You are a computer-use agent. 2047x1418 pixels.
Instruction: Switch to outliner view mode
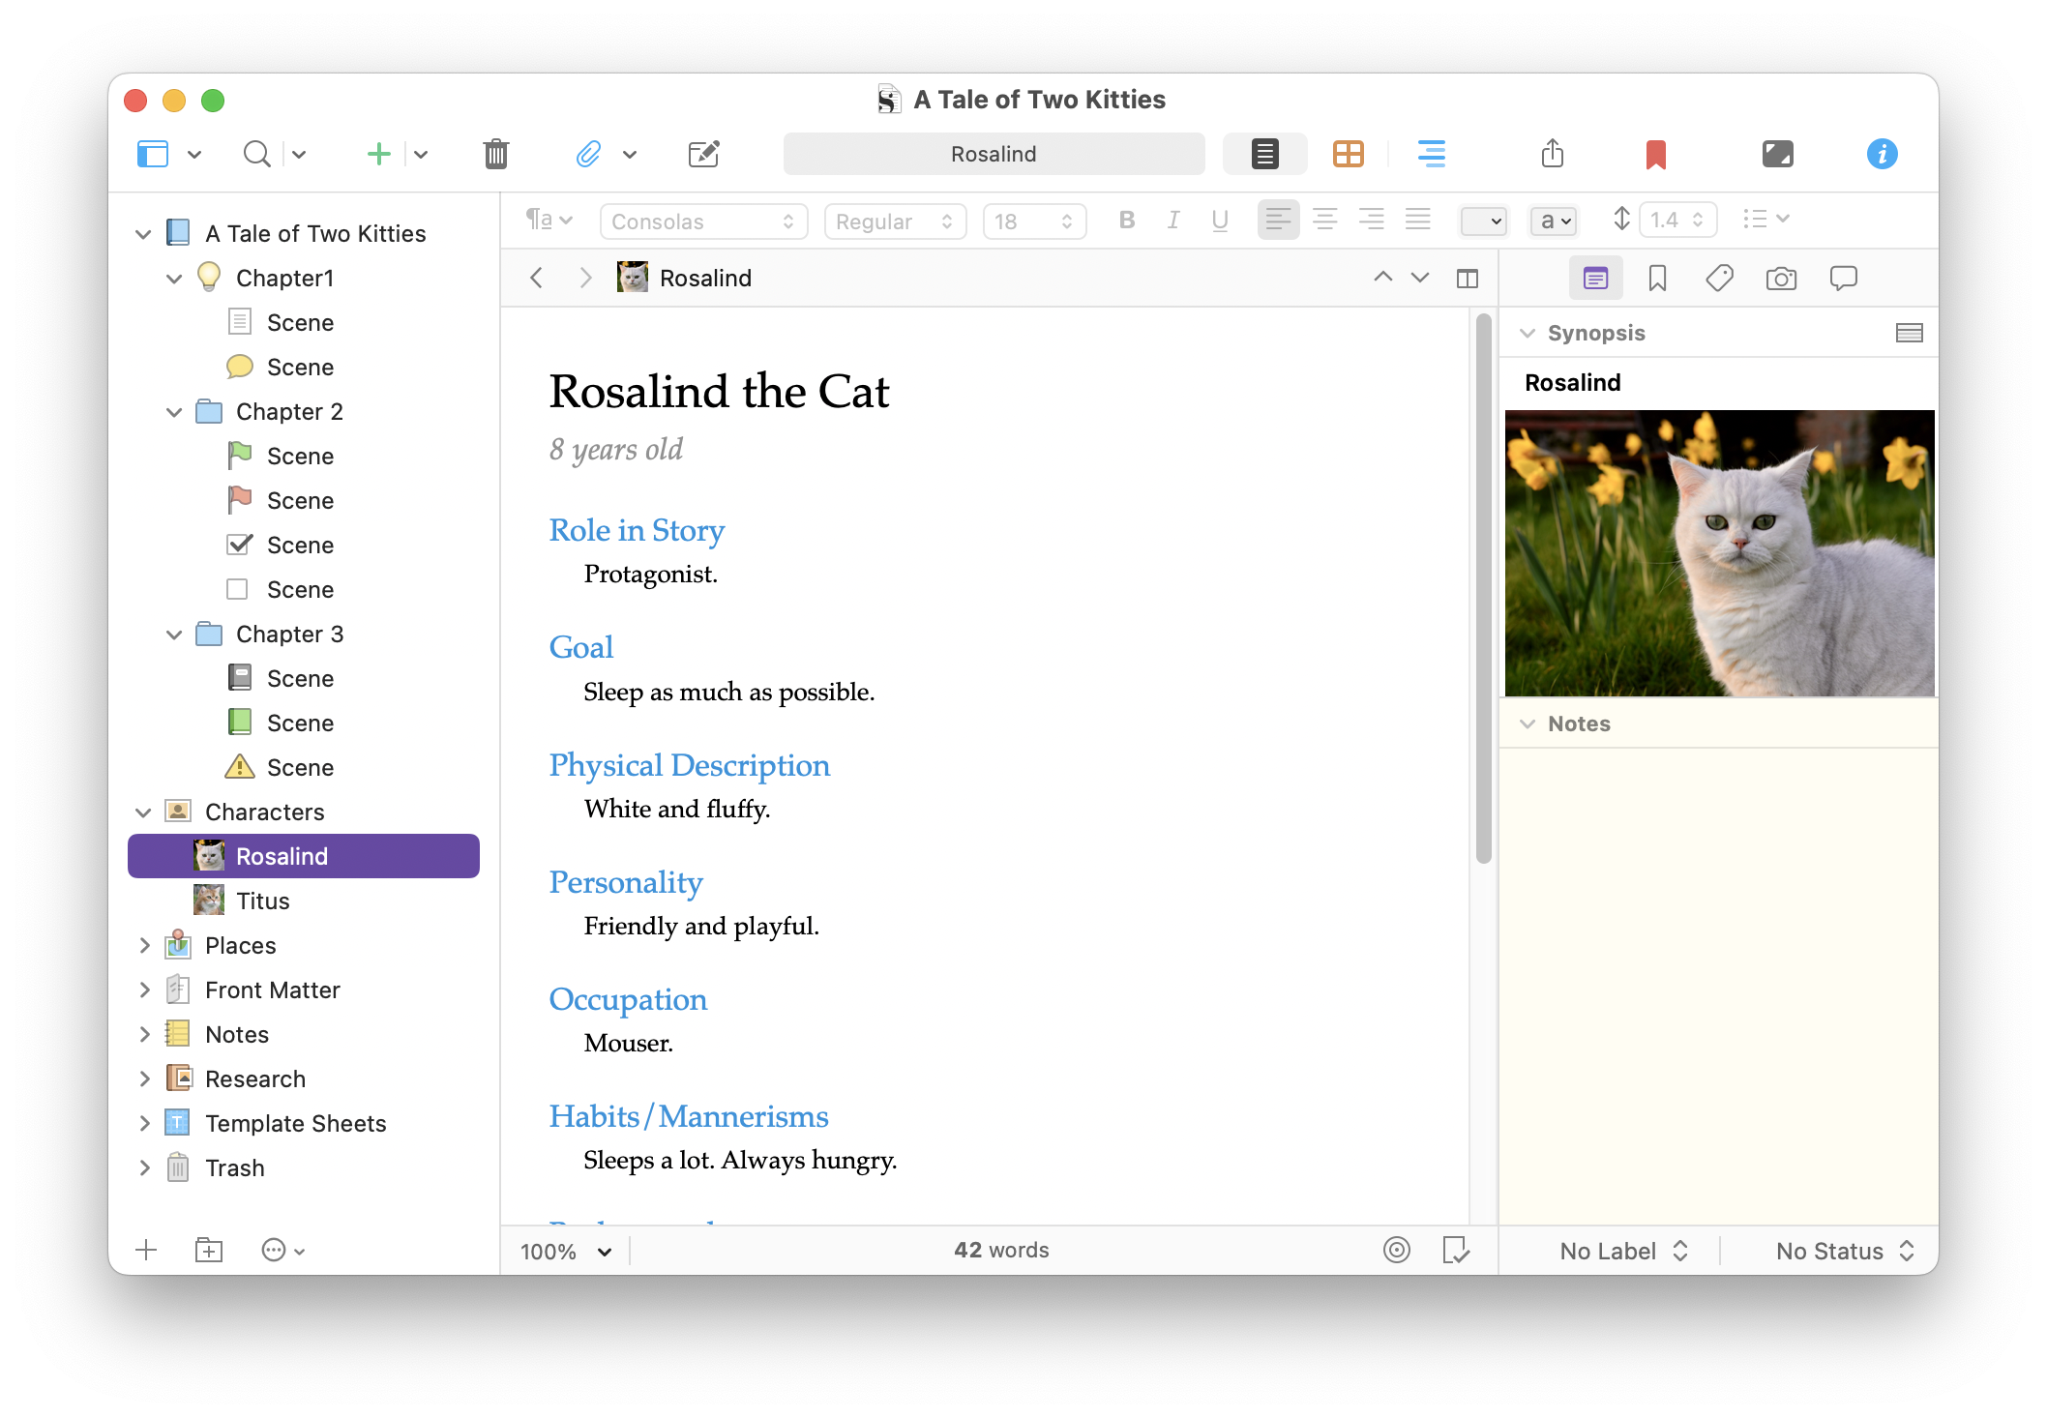pos(1431,154)
